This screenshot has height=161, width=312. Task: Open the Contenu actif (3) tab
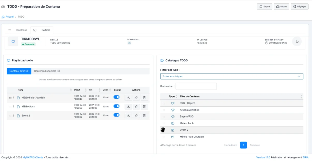click(x=19, y=71)
